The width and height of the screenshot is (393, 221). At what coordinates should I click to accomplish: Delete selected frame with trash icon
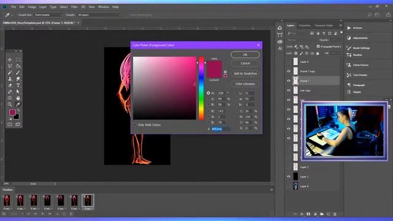coord(71,214)
